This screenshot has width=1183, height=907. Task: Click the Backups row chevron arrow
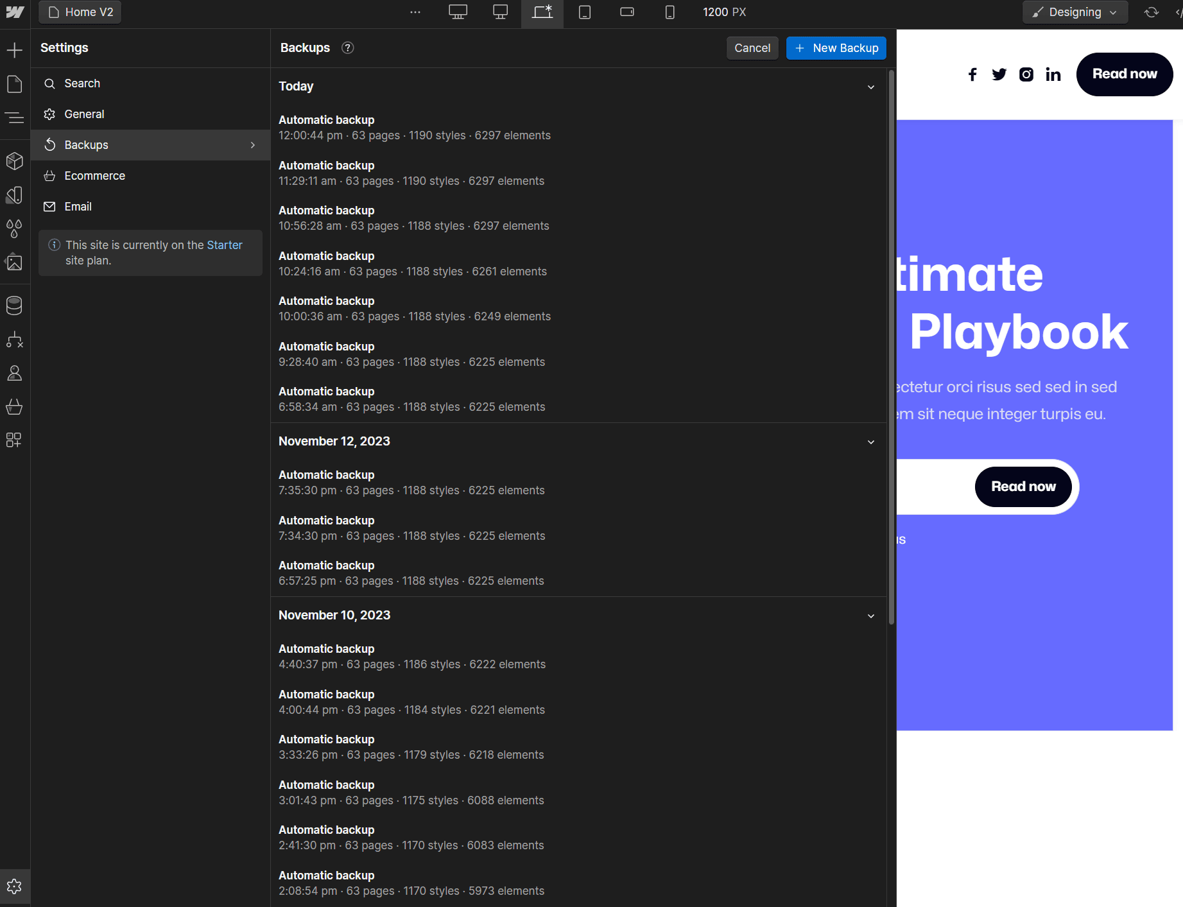tap(253, 145)
